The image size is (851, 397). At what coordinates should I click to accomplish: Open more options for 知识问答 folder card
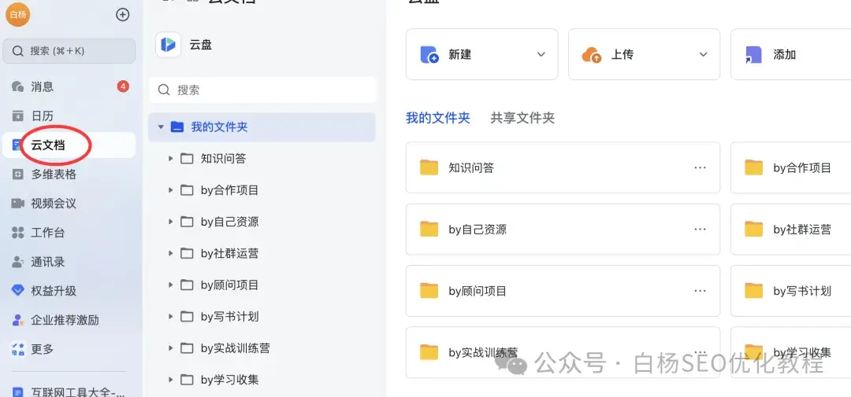point(700,167)
